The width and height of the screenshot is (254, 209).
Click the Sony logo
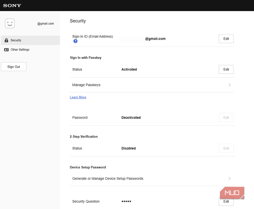(x=12, y=5)
